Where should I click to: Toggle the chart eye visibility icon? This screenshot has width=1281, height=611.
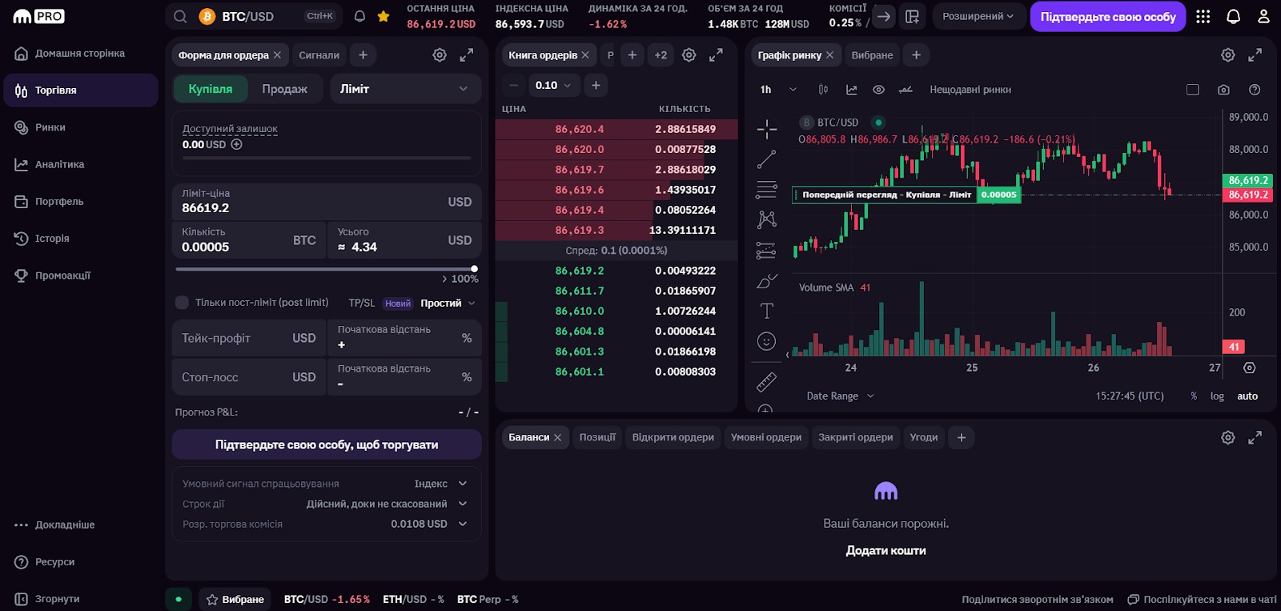pos(878,90)
